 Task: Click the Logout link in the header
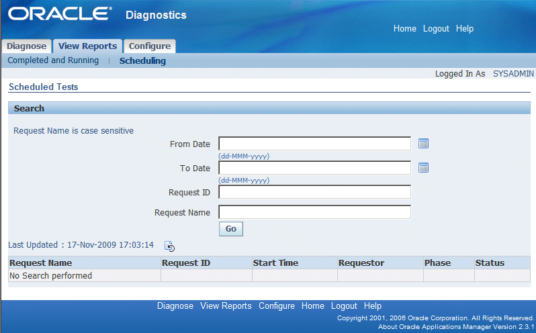pos(436,29)
